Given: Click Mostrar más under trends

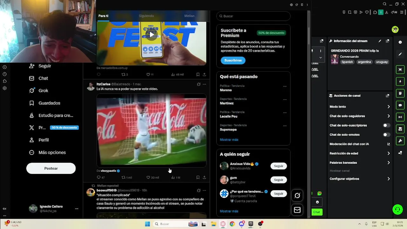Looking at the screenshot, I should pos(229,140).
